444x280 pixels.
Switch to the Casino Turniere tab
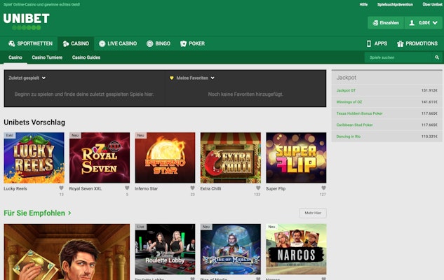47,57
